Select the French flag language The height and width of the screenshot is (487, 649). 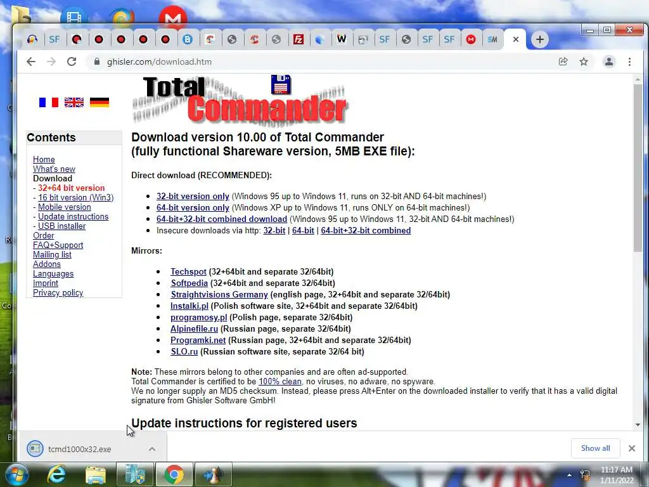point(49,102)
